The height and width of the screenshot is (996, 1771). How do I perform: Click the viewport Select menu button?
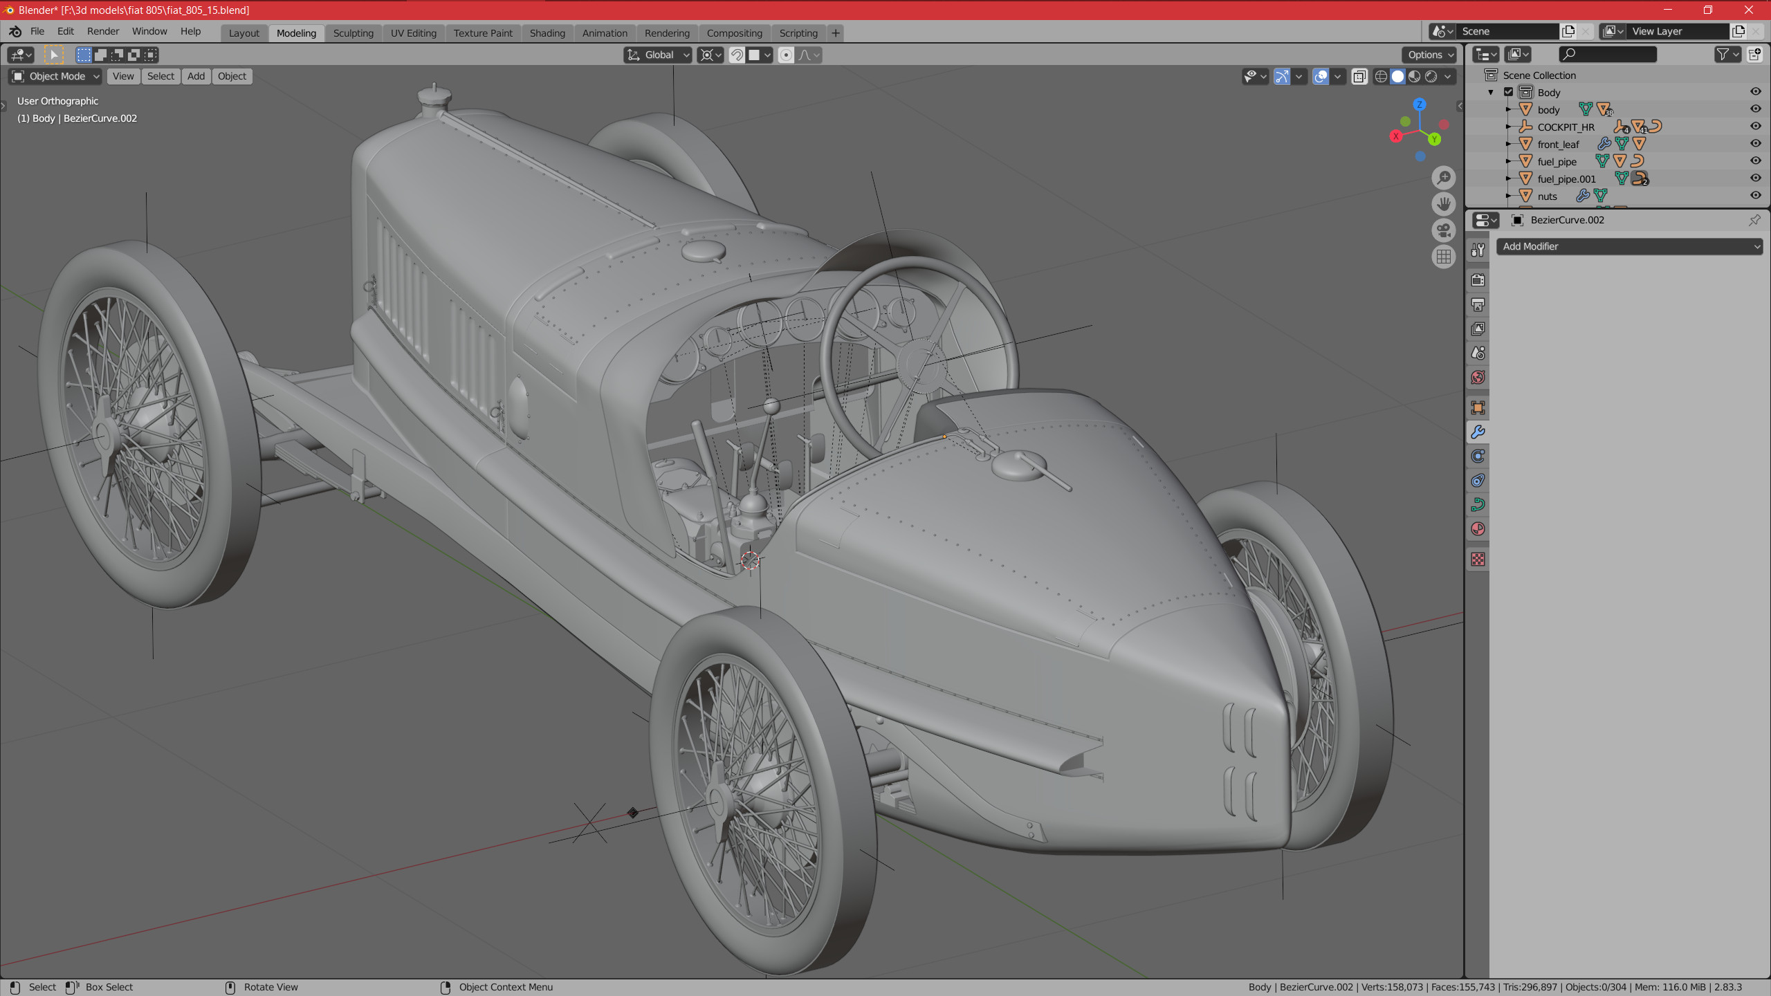pyautogui.click(x=160, y=76)
